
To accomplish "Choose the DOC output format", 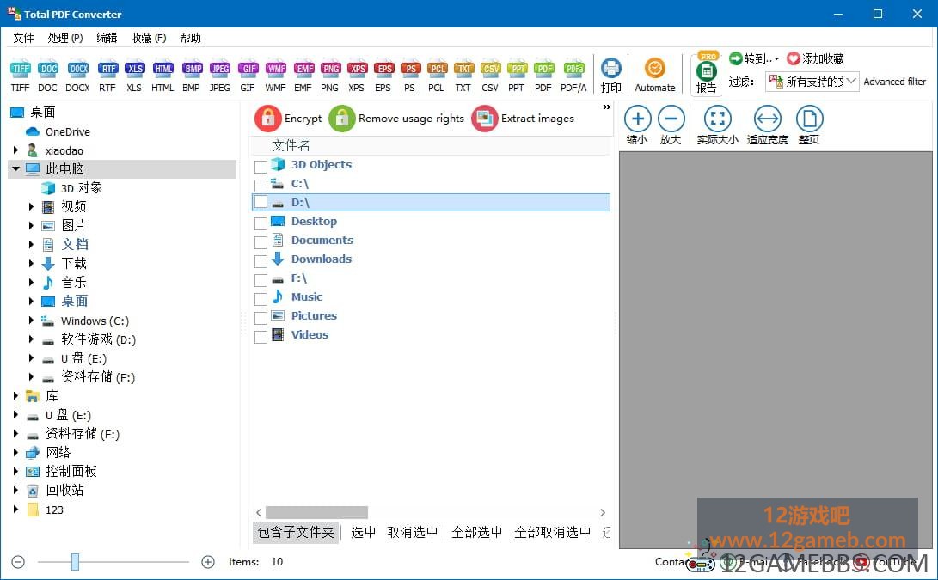I will point(48,76).
